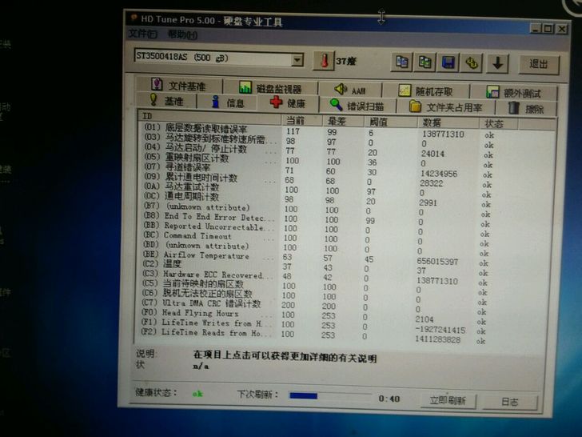Image resolution: width=582 pixels, height=437 pixels.
Task: Click the blue floppy save icon
Action: [448, 62]
